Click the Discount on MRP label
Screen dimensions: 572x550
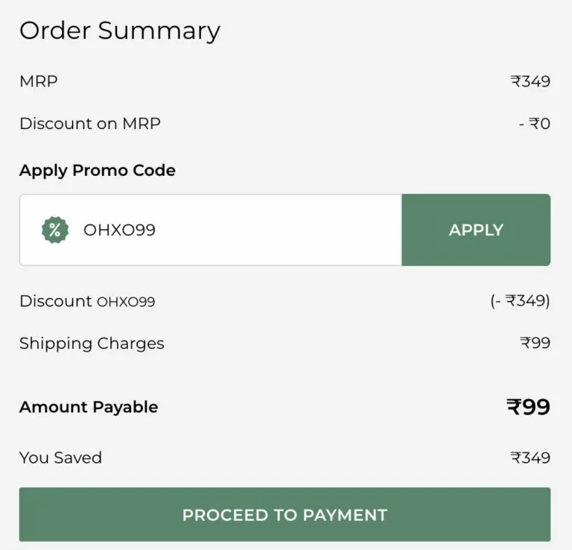click(89, 124)
